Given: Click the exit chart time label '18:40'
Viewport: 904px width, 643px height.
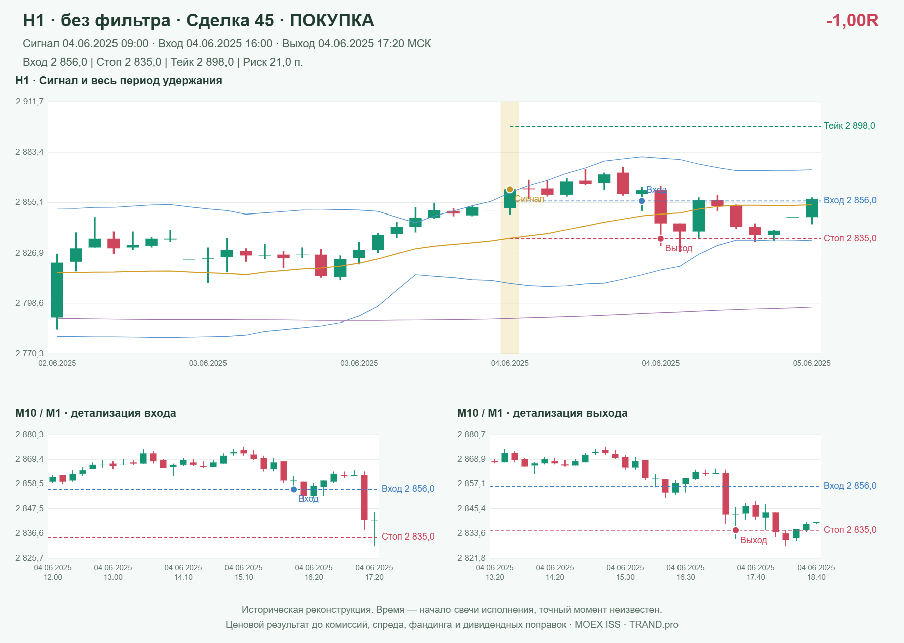Looking at the screenshot, I should pyautogui.click(x=816, y=577).
